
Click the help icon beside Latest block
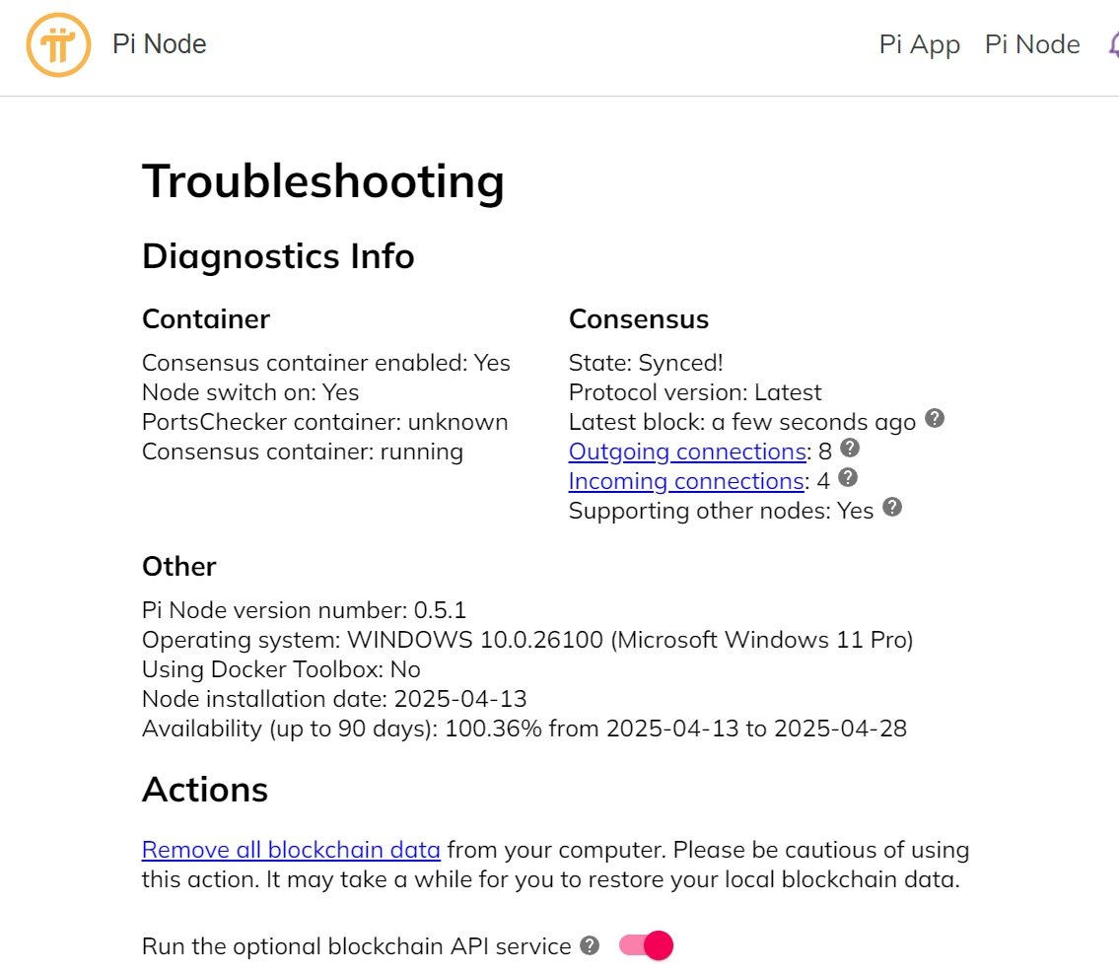point(935,419)
